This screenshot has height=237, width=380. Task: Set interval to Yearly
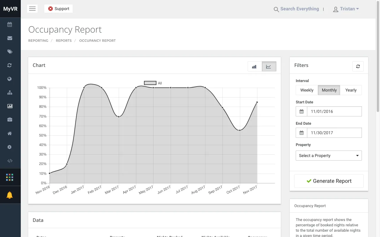351,90
